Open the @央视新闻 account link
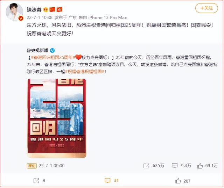Viewport: 224px width, 188px height. point(37,50)
